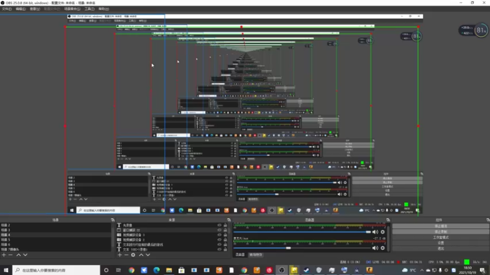Image resolution: width=490 pixels, height=275 pixels.
Task: Enable 工作室模式 button
Action: point(440,237)
